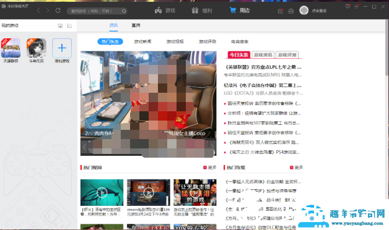This screenshot has height=230, width=389.
Task: Select the boxed 游戏评测 tab beside 游戏资讯
Action: point(287,54)
